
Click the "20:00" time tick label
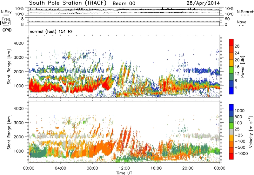click(x=188, y=168)
